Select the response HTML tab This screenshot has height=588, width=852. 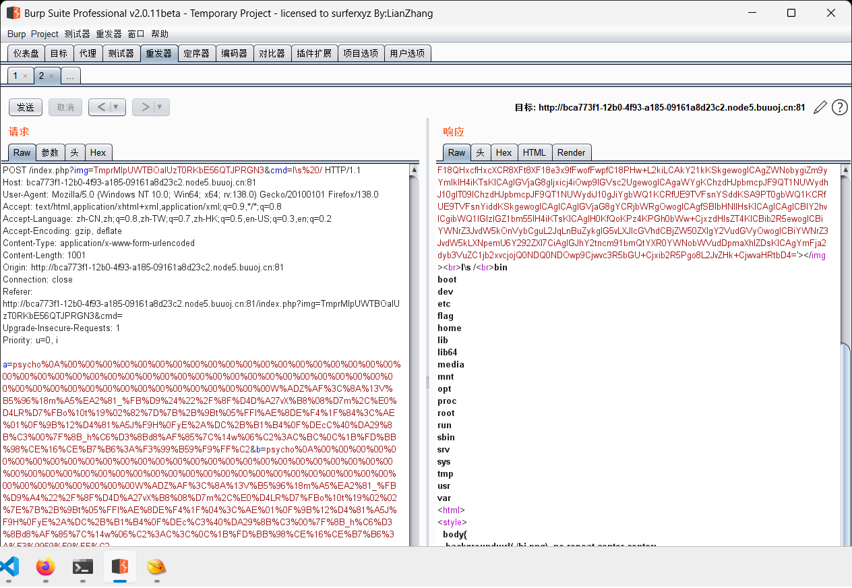(535, 152)
